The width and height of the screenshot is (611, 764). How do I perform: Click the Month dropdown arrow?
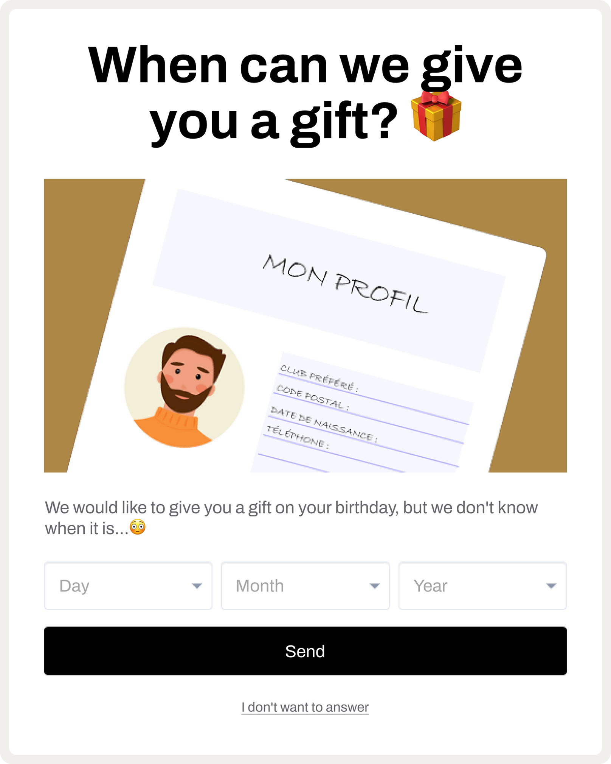point(374,586)
